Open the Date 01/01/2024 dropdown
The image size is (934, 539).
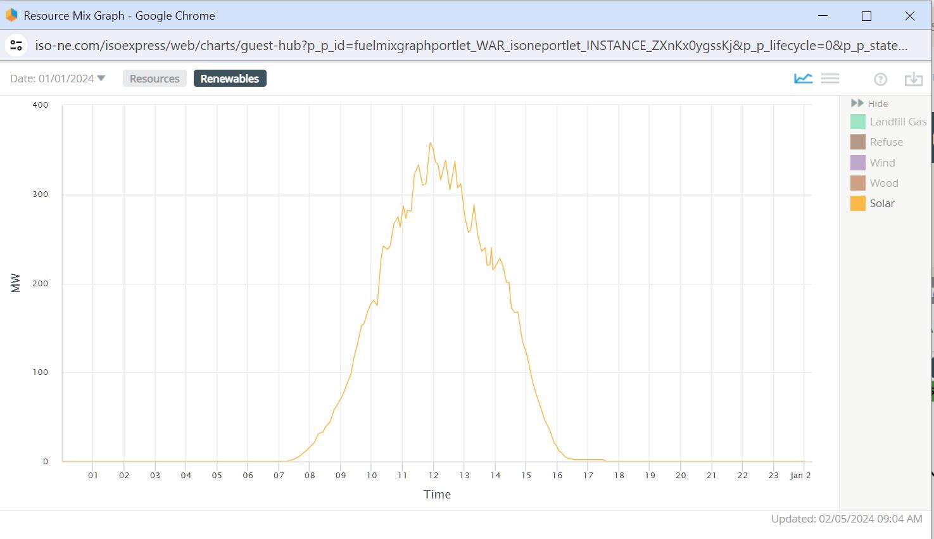(58, 79)
